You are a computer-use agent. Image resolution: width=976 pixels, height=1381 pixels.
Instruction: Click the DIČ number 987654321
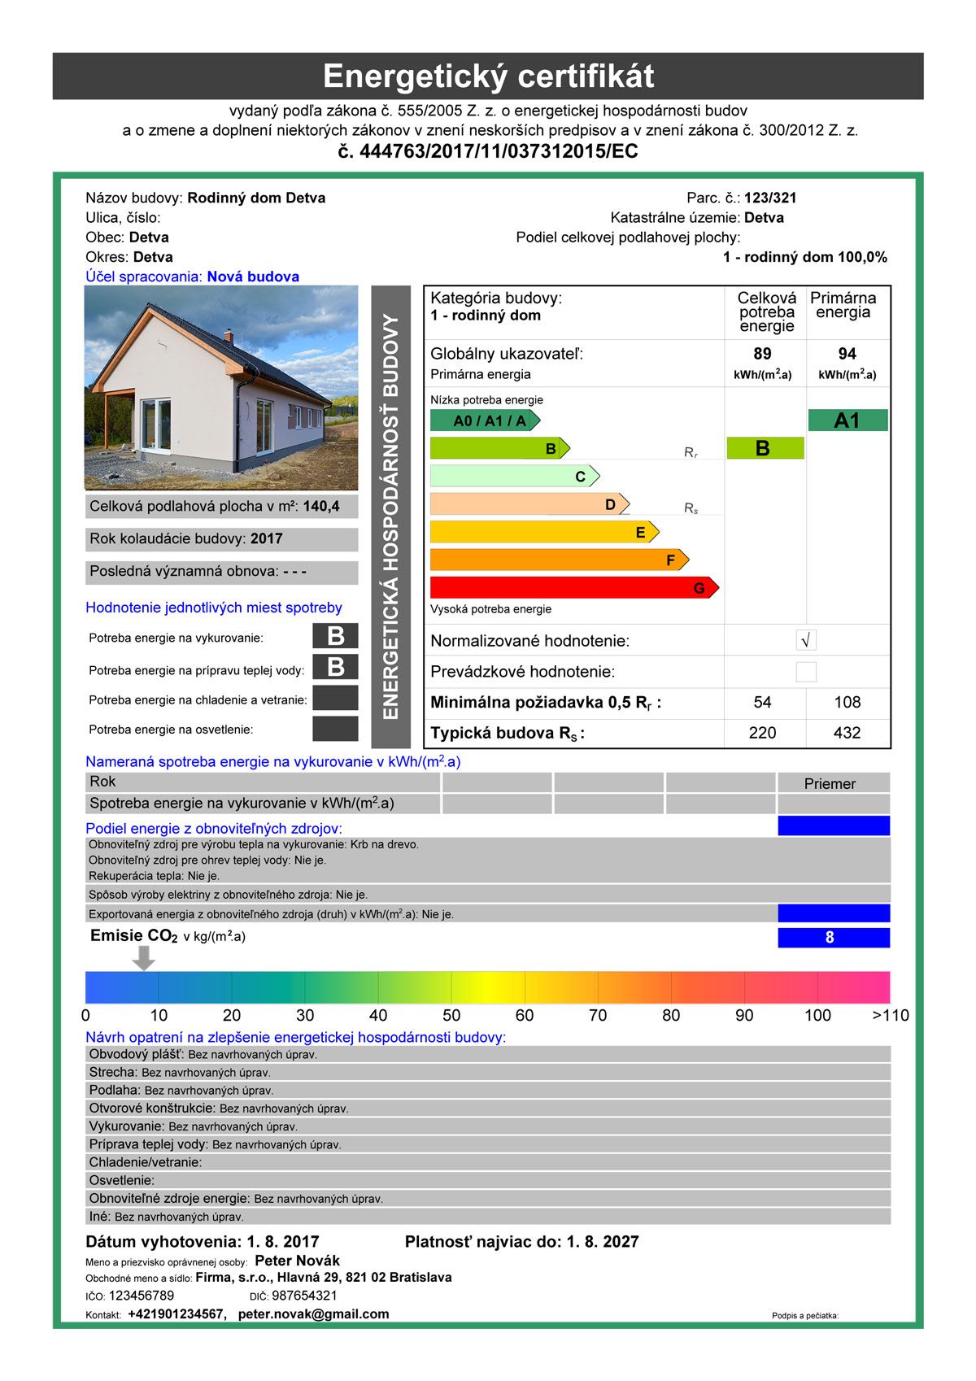tap(304, 1296)
